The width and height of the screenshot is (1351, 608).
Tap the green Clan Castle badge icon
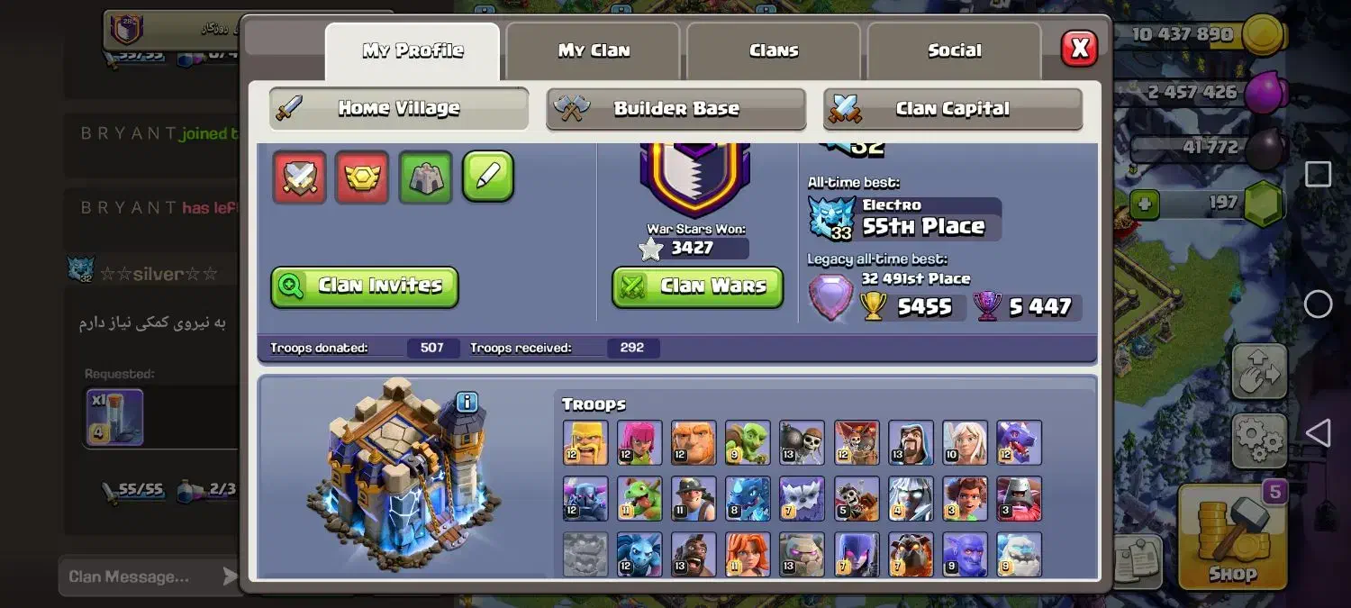pyautogui.click(x=425, y=177)
